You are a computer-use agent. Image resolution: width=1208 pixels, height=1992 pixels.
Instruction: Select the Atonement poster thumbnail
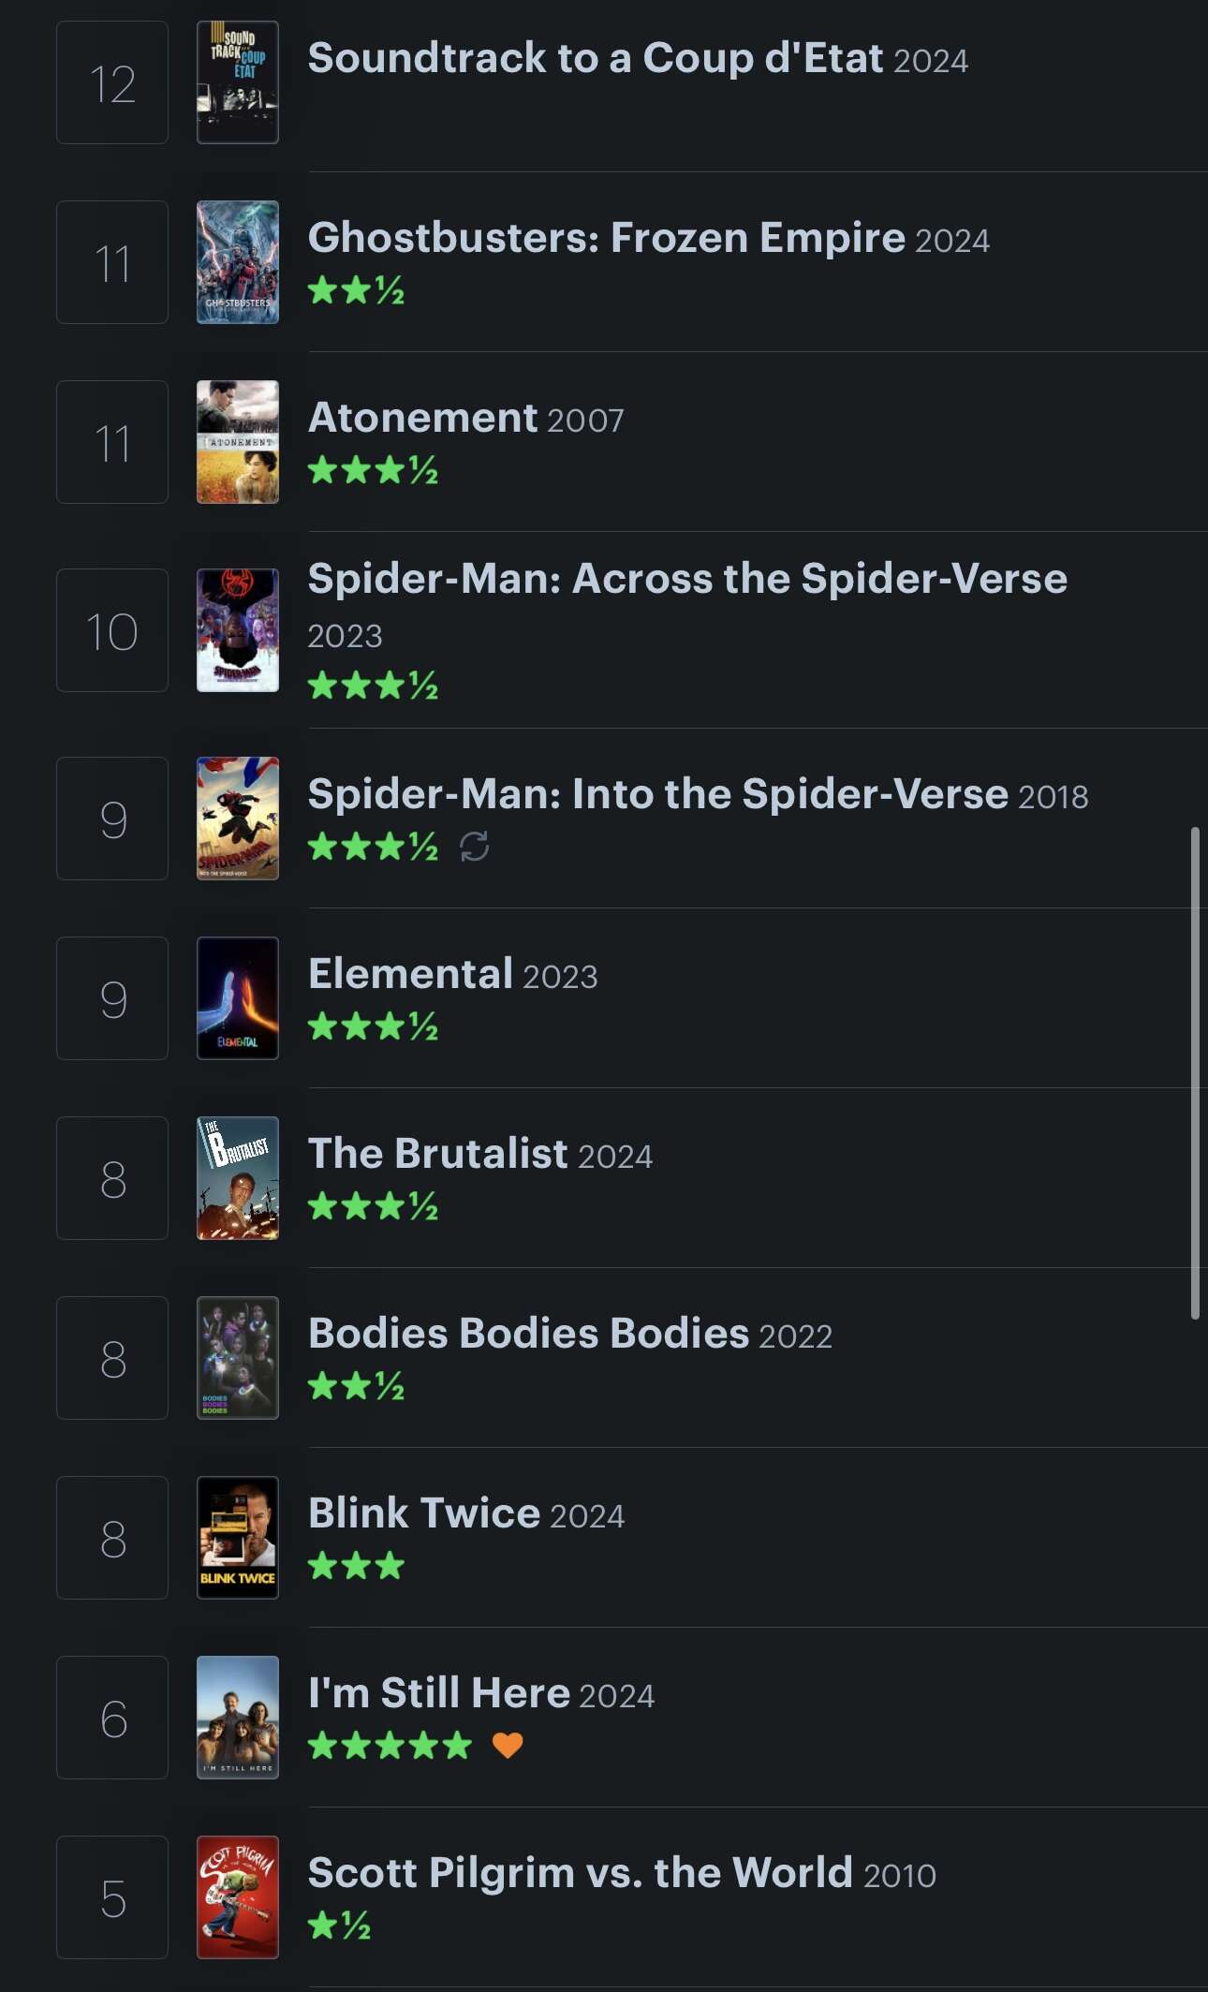click(x=238, y=442)
